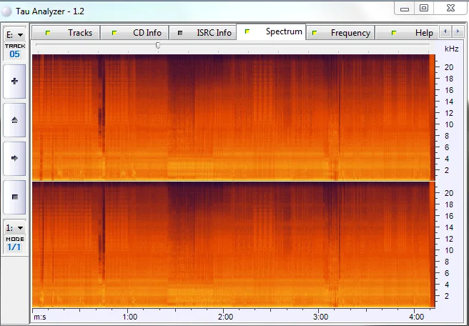Screen dimensions: 469x326
Task: Click the 4:00 time axis marker
Action: pos(416,317)
